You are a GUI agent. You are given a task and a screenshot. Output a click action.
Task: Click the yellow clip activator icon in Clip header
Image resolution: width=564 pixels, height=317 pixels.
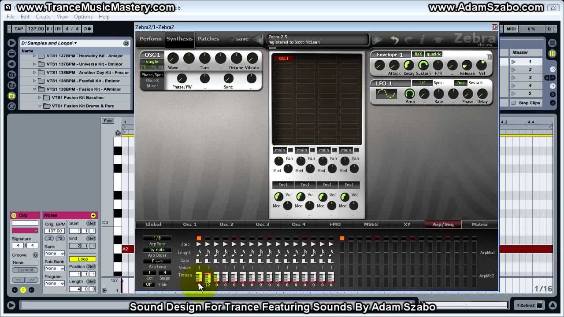[x=14, y=215]
